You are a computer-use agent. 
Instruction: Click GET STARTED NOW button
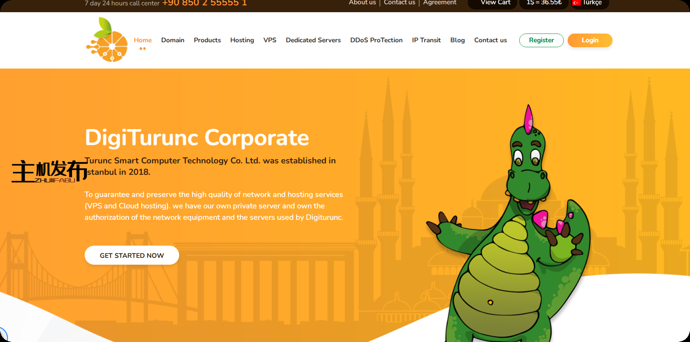(x=132, y=255)
